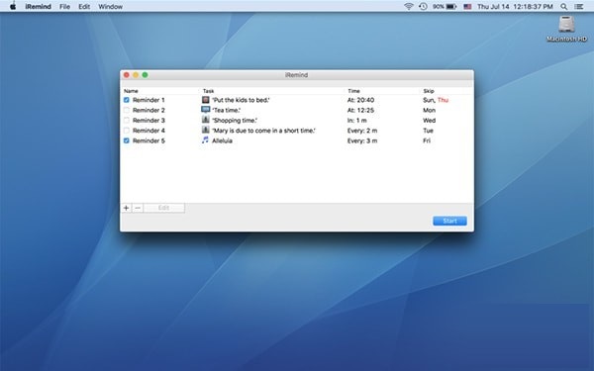Click the Start button
594x371 pixels.
[x=449, y=221]
